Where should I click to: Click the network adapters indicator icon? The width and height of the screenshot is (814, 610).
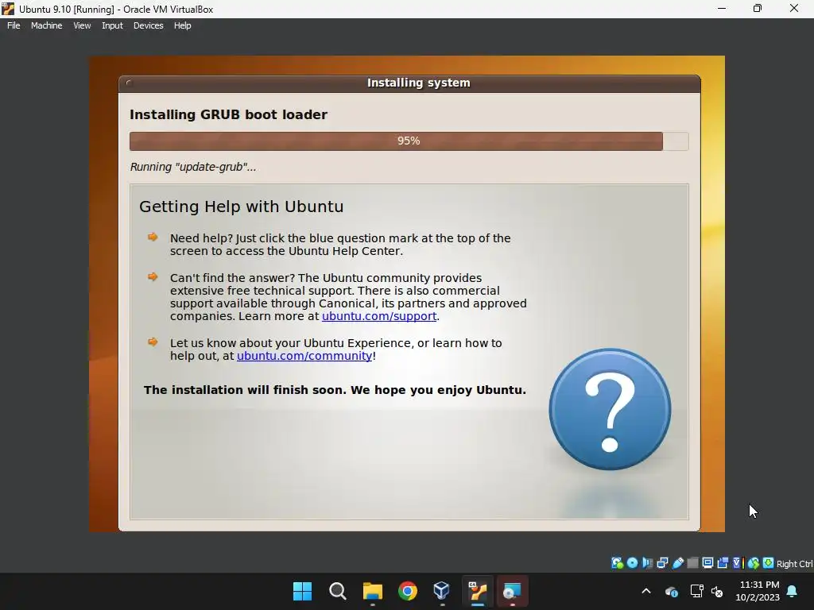coord(662,563)
